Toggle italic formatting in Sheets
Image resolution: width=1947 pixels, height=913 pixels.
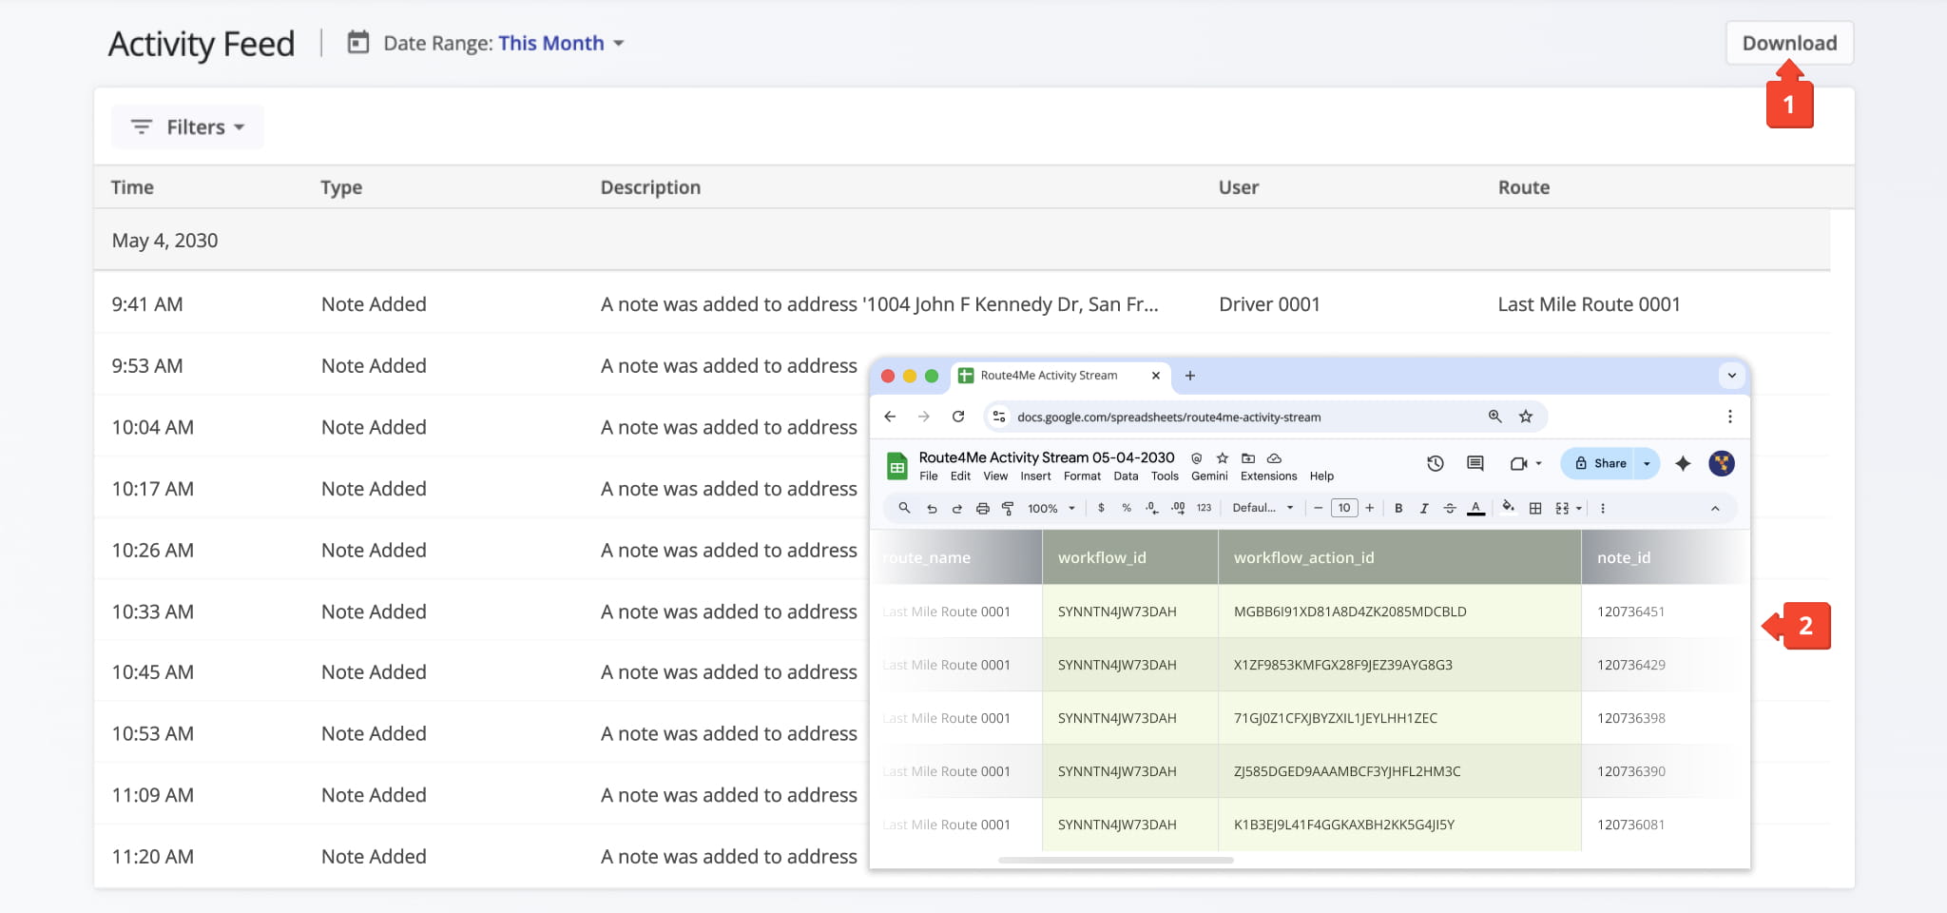pos(1423,508)
